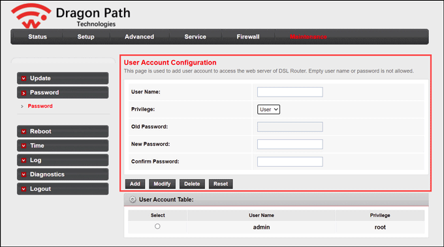Click the gear icon beside User Account Table
This screenshot has height=247, width=444.
[x=133, y=200]
